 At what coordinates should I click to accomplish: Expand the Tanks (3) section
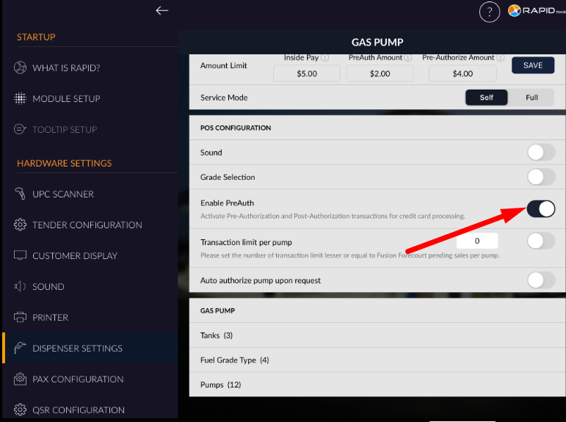[217, 335]
